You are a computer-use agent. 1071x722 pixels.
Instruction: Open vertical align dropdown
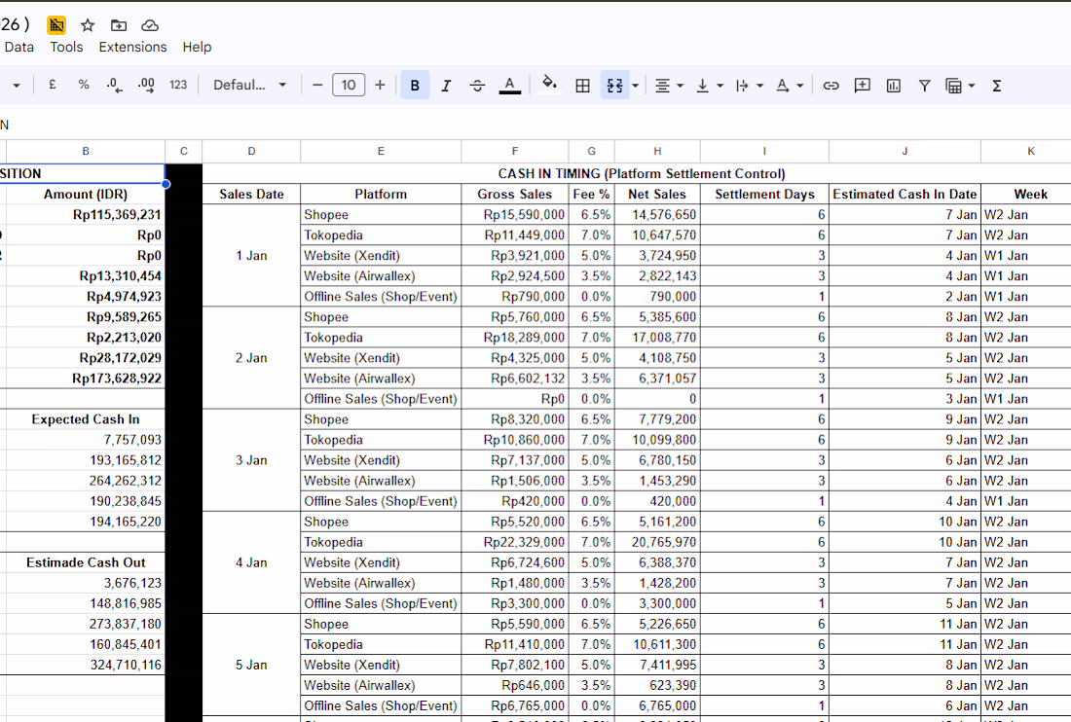coord(709,86)
